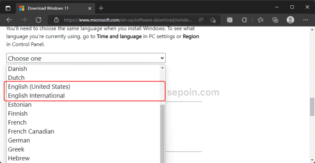Open the Favorites list icon
Viewport: 315px width, 163px height.
tap(260, 20)
